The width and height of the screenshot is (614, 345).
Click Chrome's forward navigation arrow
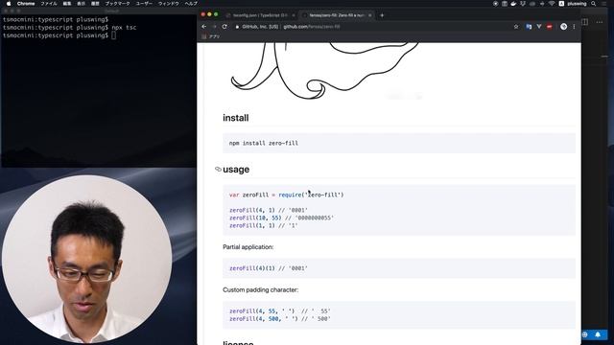click(214, 27)
